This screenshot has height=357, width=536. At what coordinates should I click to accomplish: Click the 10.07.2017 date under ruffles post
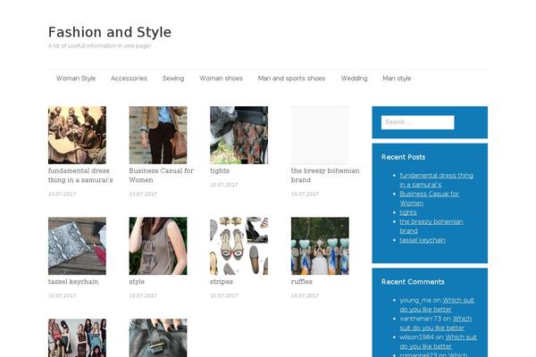305,295
